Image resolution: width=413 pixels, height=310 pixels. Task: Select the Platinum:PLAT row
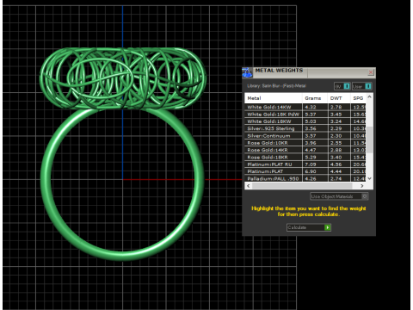[x=305, y=171]
